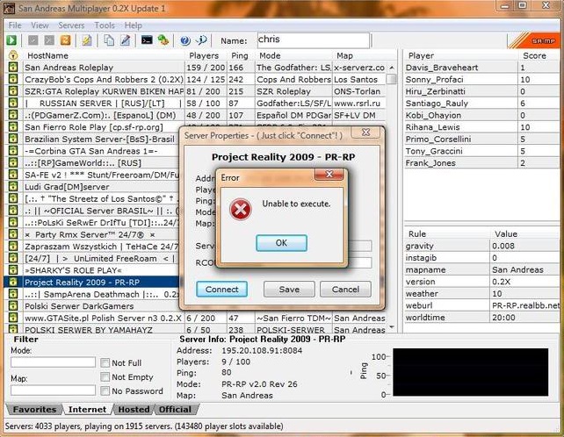
Task: Click the grayed Delete Server toolbar icon
Action: (x=49, y=39)
